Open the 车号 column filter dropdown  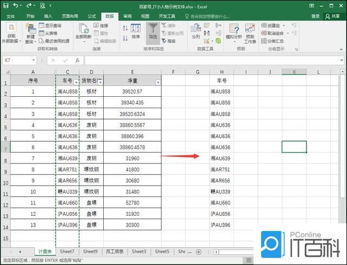pyautogui.click(x=76, y=82)
